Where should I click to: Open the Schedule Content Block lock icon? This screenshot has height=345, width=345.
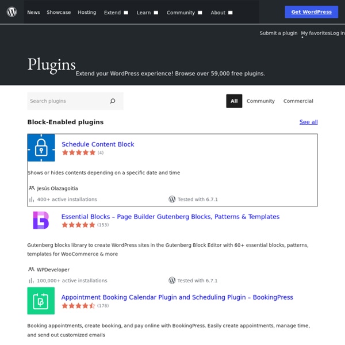pyautogui.click(x=41, y=148)
